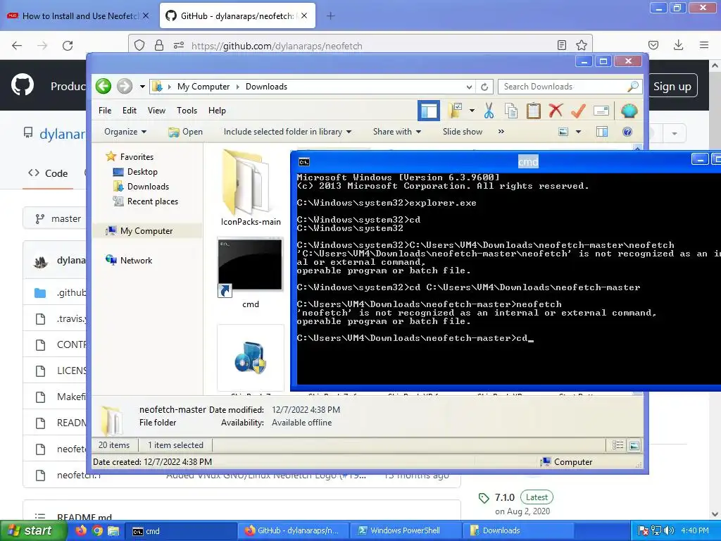Select the cmd shortcut file
This screenshot has width=721, height=541.
pyautogui.click(x=251, y=273)
